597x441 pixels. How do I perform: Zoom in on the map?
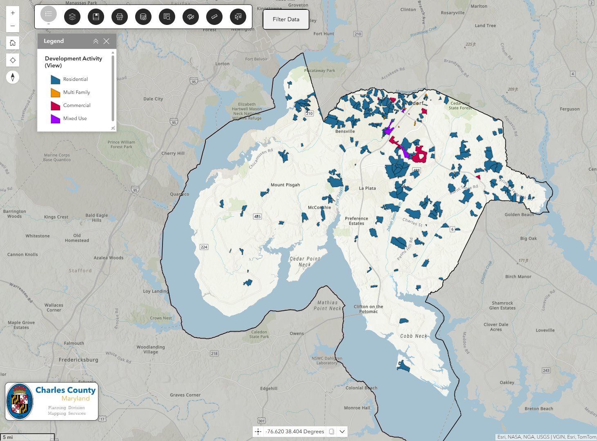click(13, 13)
